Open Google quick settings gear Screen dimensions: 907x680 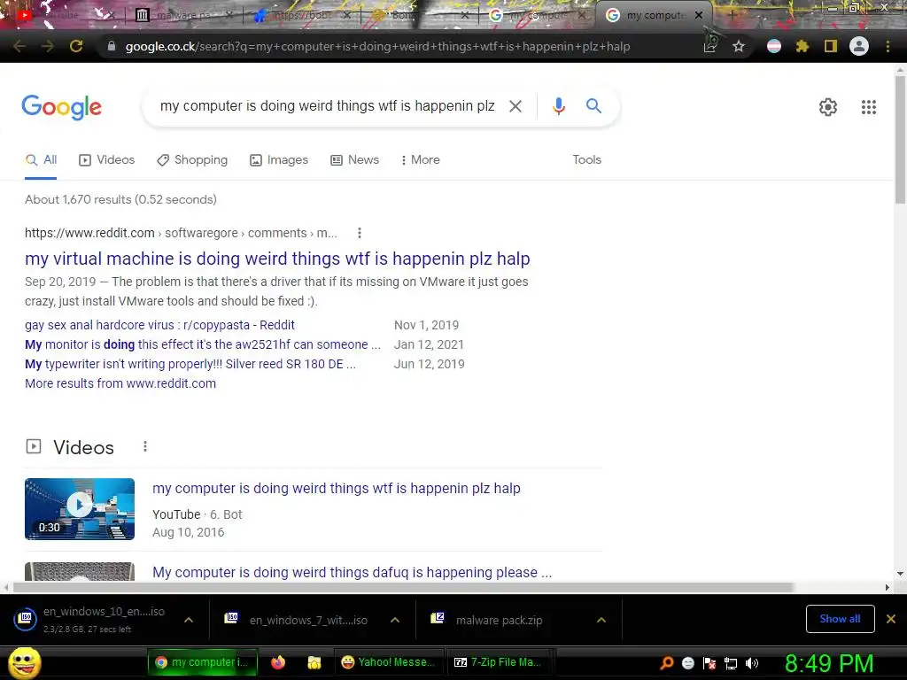828,107
